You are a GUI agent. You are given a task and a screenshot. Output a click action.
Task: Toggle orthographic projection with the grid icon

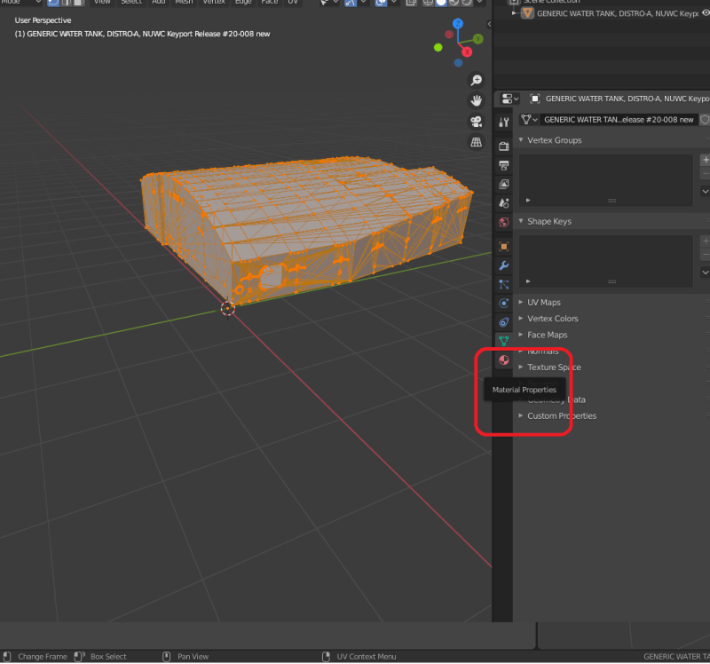click(x=477, y=141)
